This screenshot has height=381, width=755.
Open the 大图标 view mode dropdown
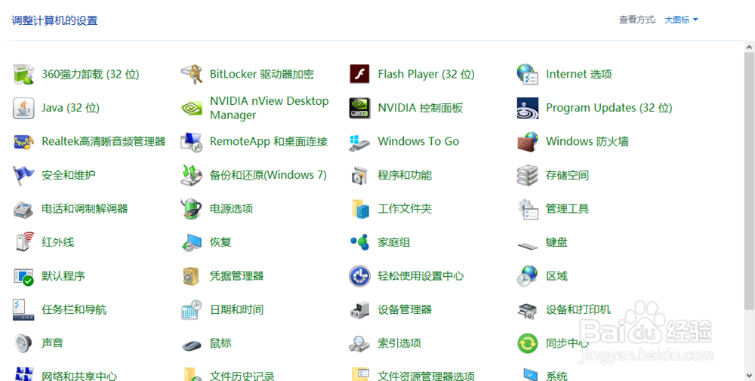point(681,20)
